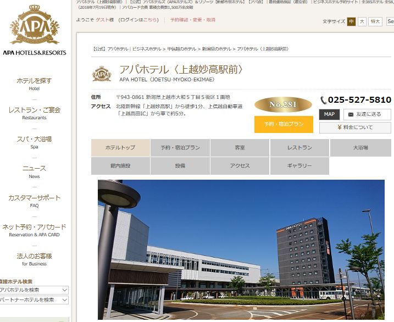Click the phone number 025-527-5810
This screenshot has width=394, height=322.
[359, 100]
